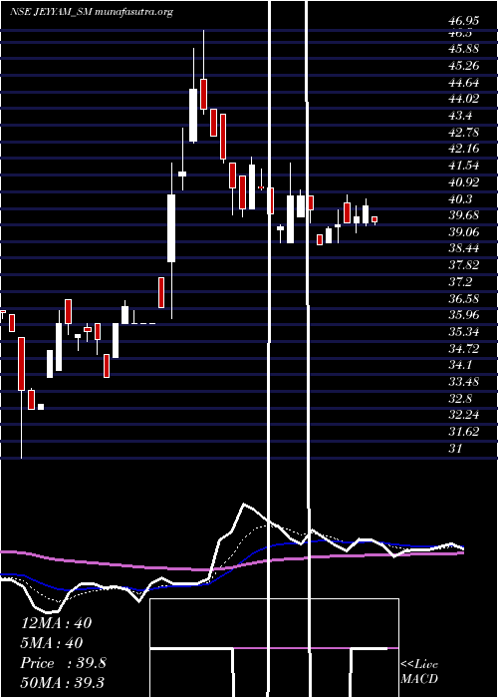Click the 39.68 price axis label
The width and height of the screenshot is (498, 698).
point(463,215)
